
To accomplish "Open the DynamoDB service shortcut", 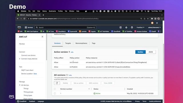I will click(x=72, y=31).
